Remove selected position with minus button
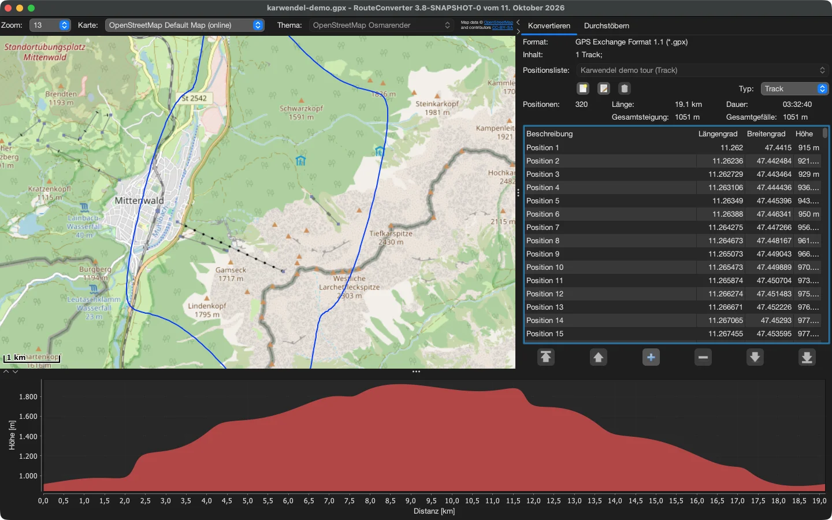832x520 pixels. (x=703, y=357)
